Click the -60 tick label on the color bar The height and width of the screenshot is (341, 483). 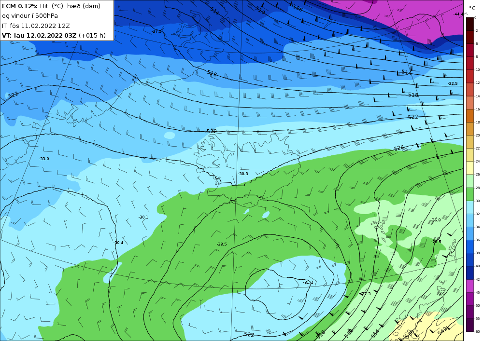pyautogui.click(x=477, y=331)
